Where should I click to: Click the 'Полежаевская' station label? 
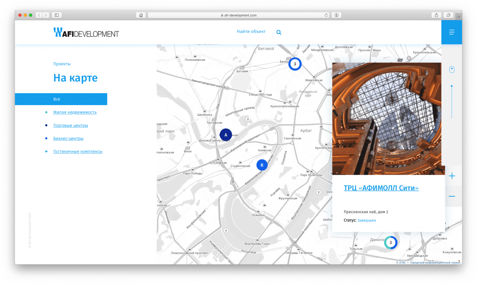tap(195, 60)
